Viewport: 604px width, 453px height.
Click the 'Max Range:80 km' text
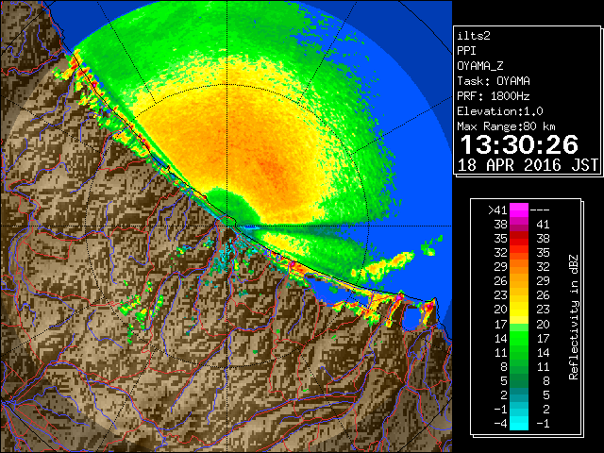point(506,126)
